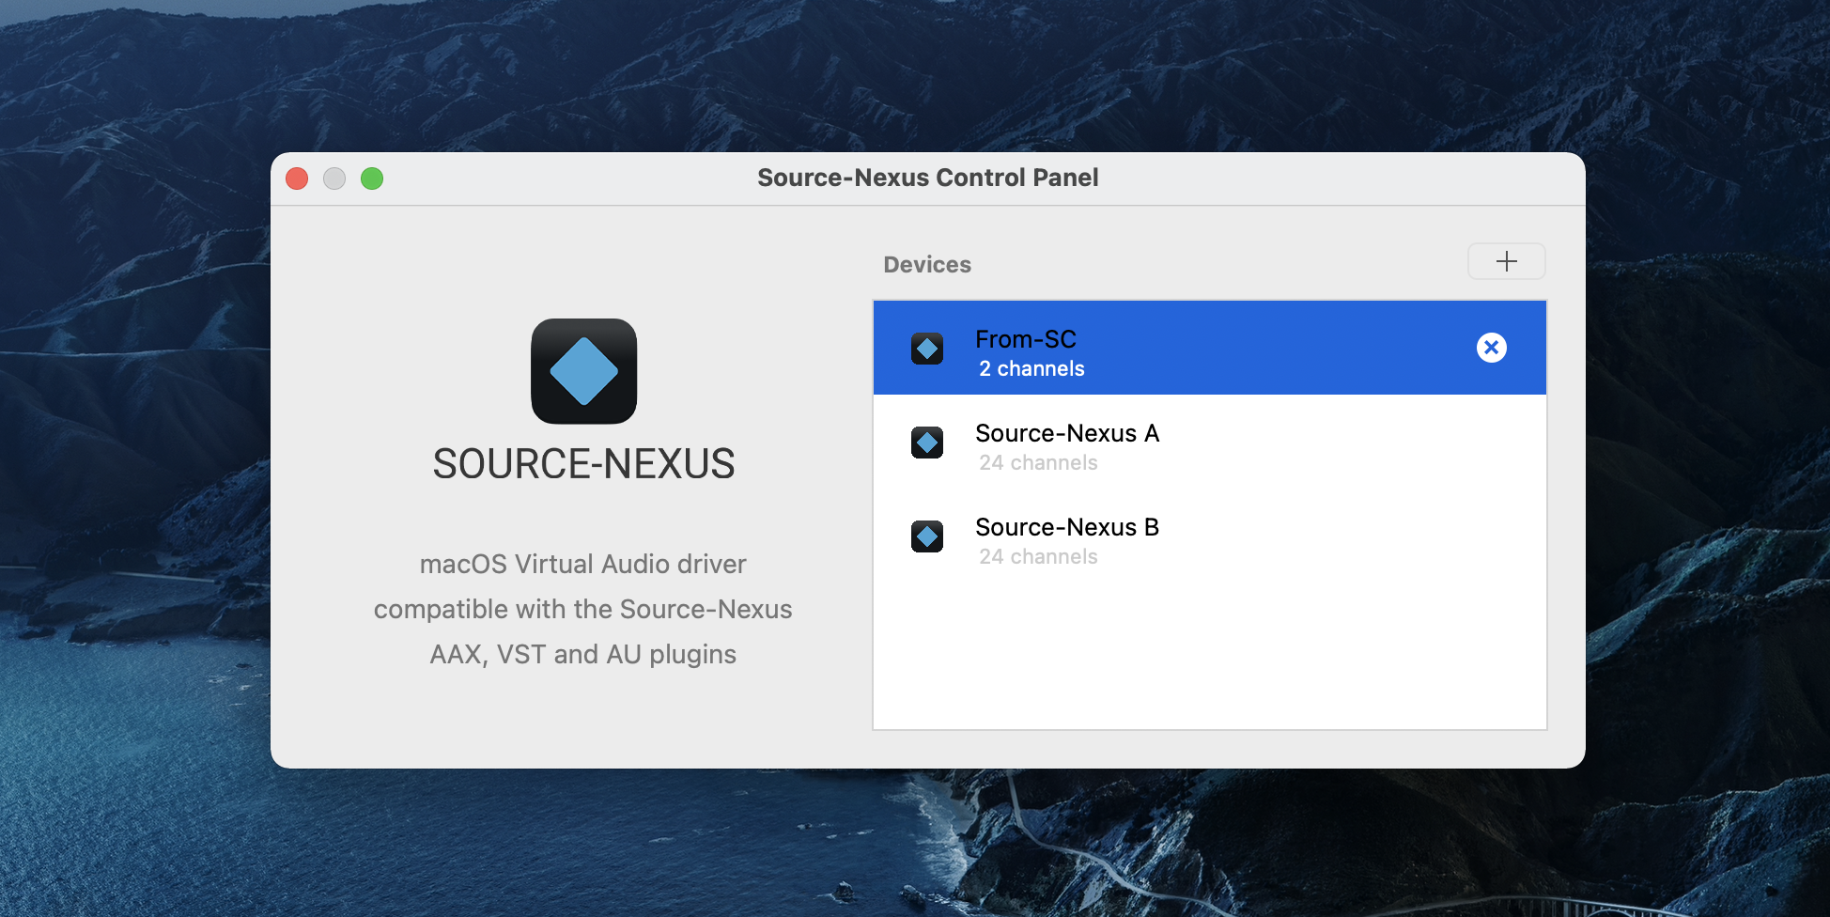
Task: Click the Source-Nexus A device icon
Action: click(x=927, y=443)
